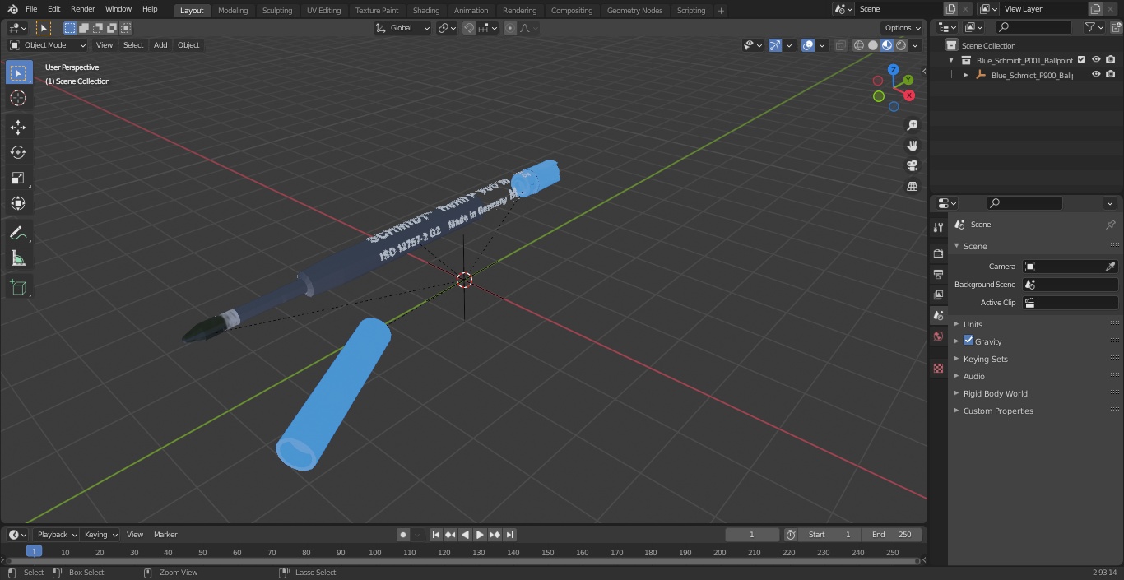Click the pan hand viewport icon
Image resolution: width=1124 pixels, height=580 pixels.
pyautogui.click(x=912, y=146)
